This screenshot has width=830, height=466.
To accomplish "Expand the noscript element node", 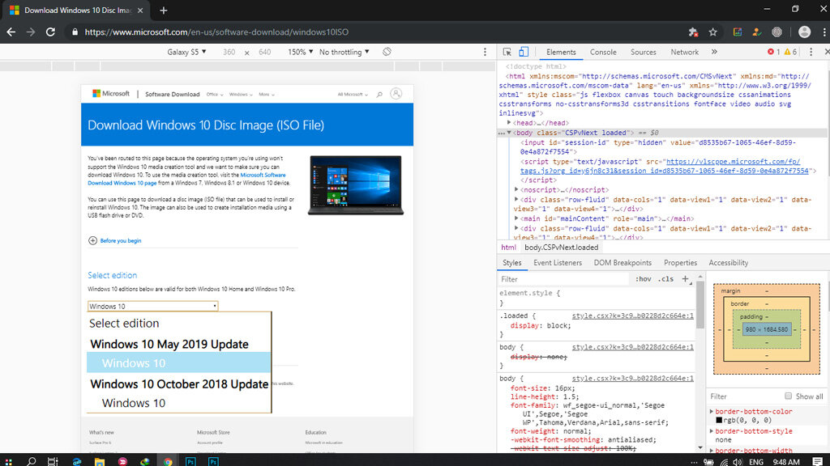I will pyautogui.click(x=516, y=189).
